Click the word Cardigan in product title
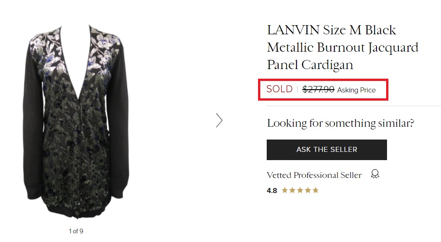The height and width of the screenshot is (242, 441). [327, 65]
